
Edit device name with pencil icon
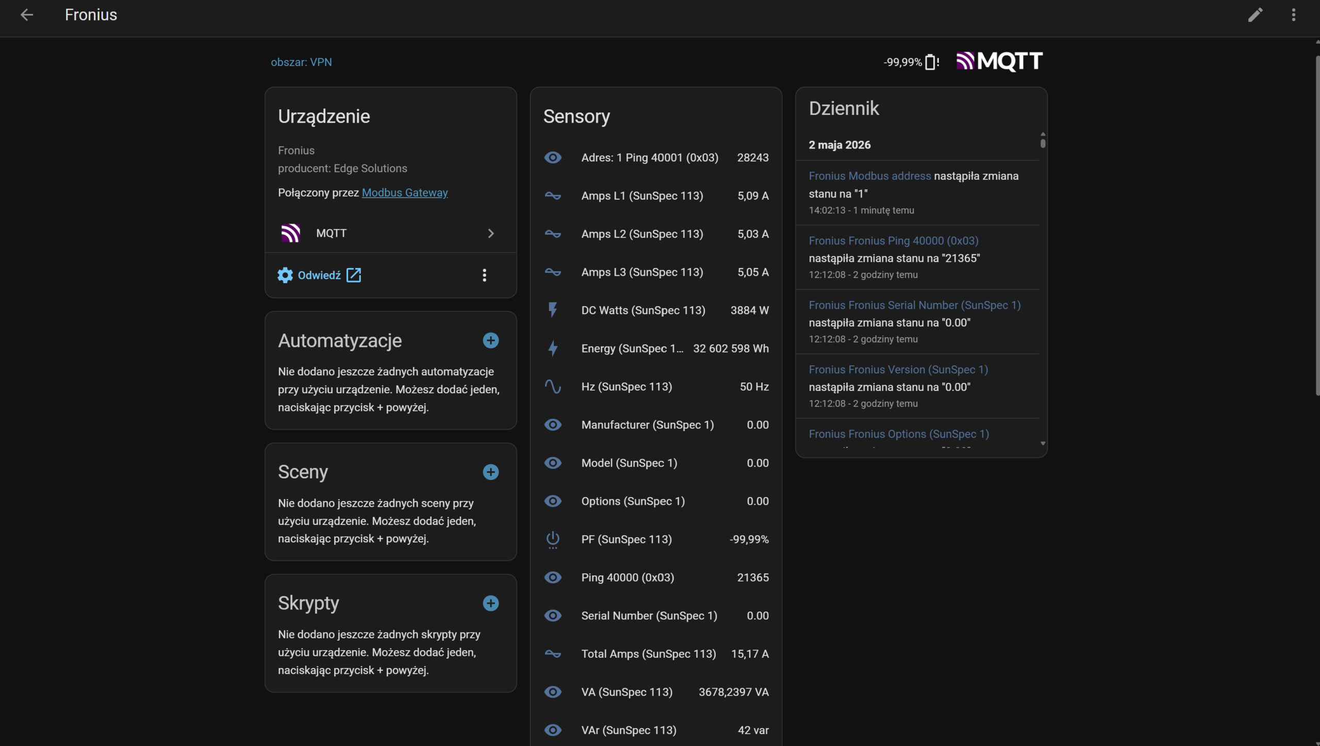1255,15
